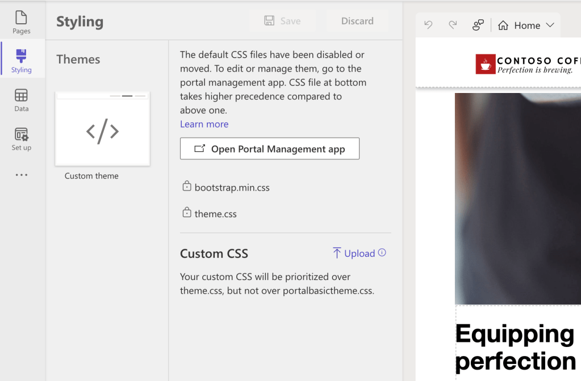
Task: Open the Pages workspace
Action: (22, 22)
